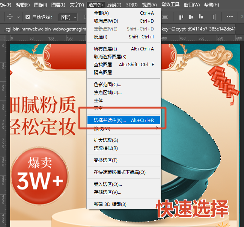Click the align vertical centers icon
Image resolution: width=244 pixels, height=227 pixels.
click(191, 17)
